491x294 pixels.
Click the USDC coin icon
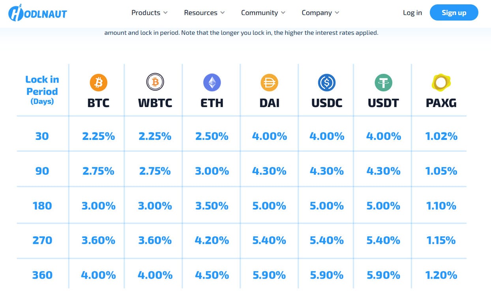coord(327,83)
